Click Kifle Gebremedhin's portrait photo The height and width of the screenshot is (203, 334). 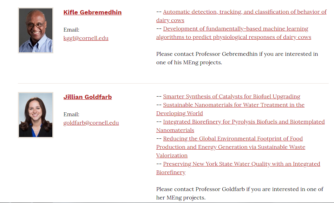pos(35,30)
